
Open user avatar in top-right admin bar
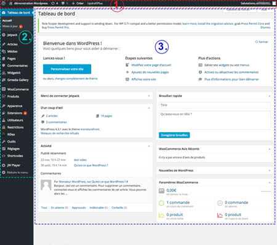click(x=274, y=3)
